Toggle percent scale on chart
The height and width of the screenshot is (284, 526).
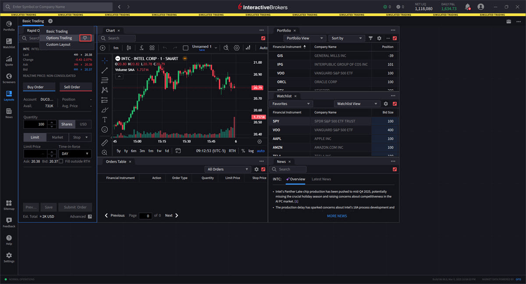tap(243, 151)
